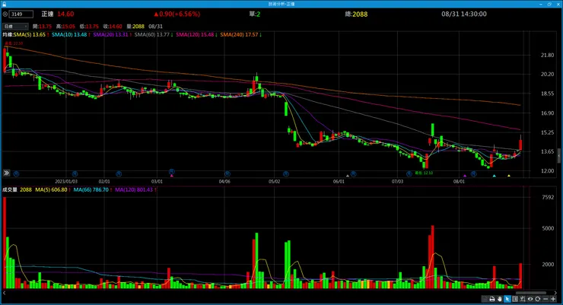
Task: Click the pink triangle marker near 03/01
Action: coord(172,176)
